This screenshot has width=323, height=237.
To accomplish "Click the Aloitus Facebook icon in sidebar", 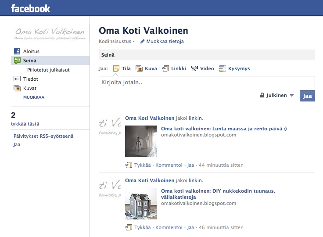I will [17, 51].
